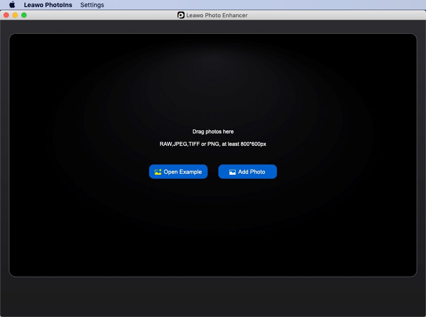Open the Settings menu
This screenshot has height=317, width=426.
[92, 5]
